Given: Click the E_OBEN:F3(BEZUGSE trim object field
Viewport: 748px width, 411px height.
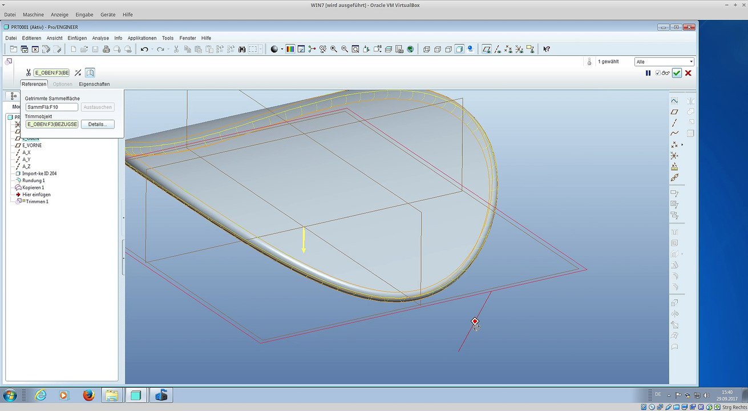Looking at the screenshot, I should pos(51,124).
